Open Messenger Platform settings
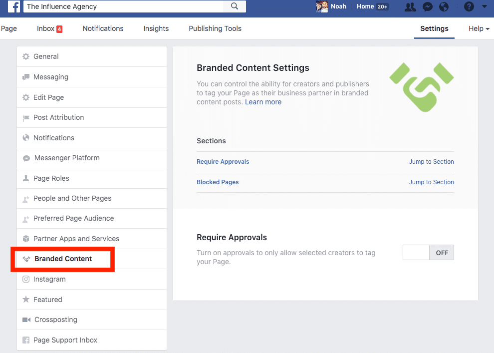The height and width of the screenshot is (353, 494). coord(92,158)
